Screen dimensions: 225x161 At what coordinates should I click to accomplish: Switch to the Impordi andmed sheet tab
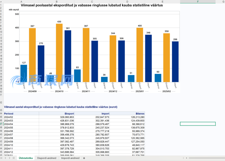(70, 158)
